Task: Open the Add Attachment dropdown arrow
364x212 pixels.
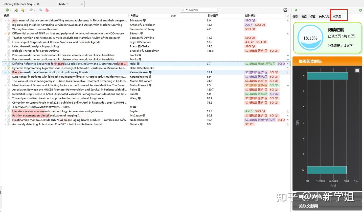Action: coord(34,10)
